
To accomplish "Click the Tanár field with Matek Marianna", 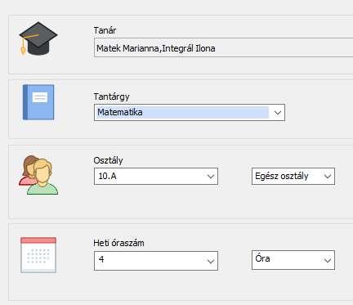I will (223, 47).
